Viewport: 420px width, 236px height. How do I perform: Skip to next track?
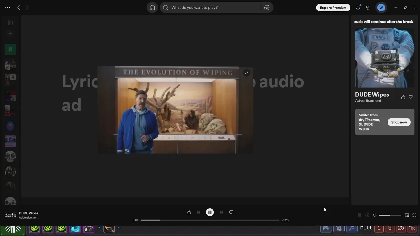[x=221, y=212]
